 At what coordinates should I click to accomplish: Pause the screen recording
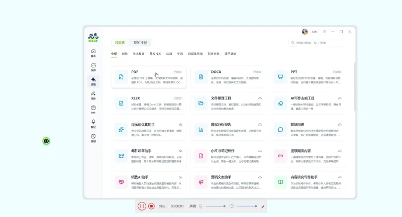(x=142, y=206)
